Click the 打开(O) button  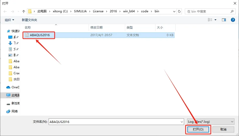198,129
